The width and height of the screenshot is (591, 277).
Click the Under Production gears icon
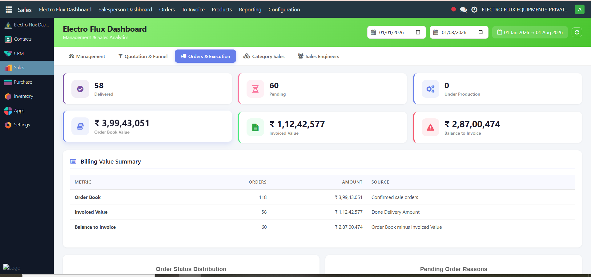click(430, 89)
